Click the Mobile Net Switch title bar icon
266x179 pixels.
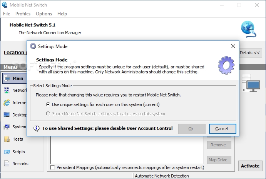pos(5,5)
